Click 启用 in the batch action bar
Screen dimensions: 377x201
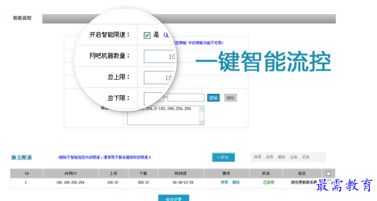269,157
